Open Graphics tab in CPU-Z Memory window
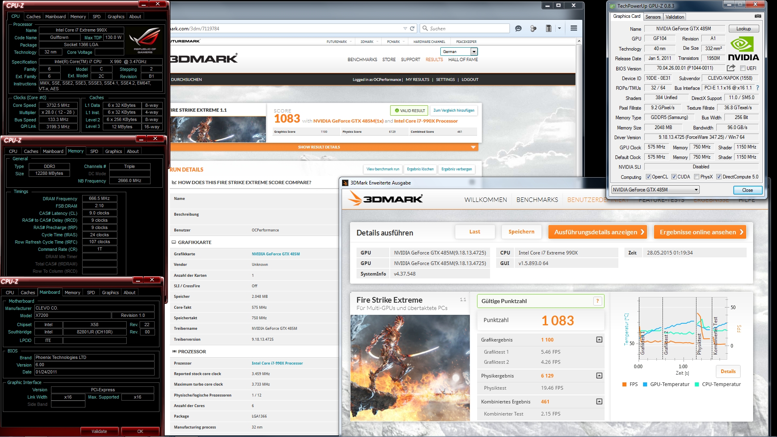Screen dimensions: 777x437 click(113, 151)
